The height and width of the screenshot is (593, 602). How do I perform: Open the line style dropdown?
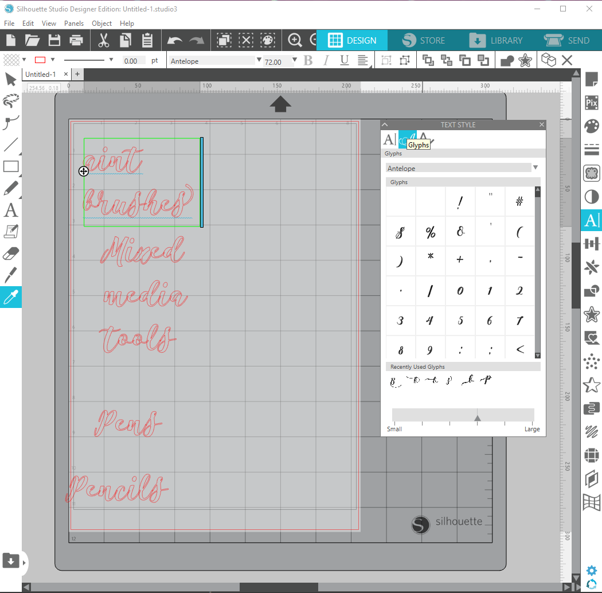point(110,60)
